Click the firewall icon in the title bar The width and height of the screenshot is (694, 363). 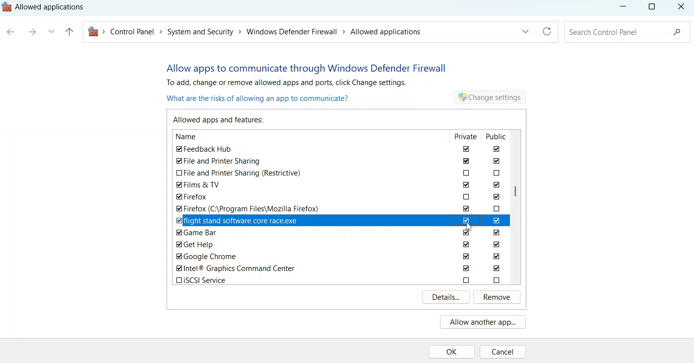(7, 7)
